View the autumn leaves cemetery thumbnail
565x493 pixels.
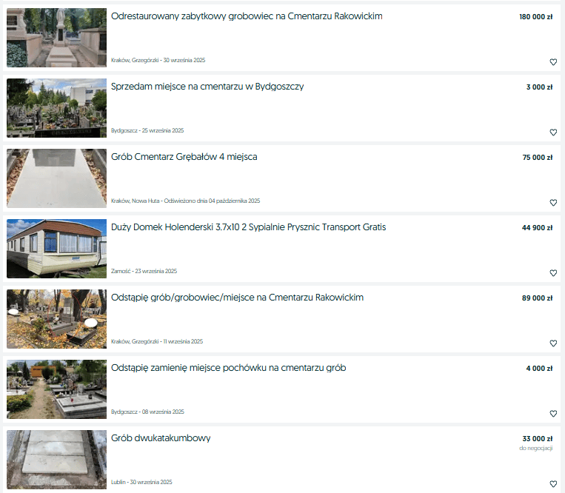tap(56, 319)
